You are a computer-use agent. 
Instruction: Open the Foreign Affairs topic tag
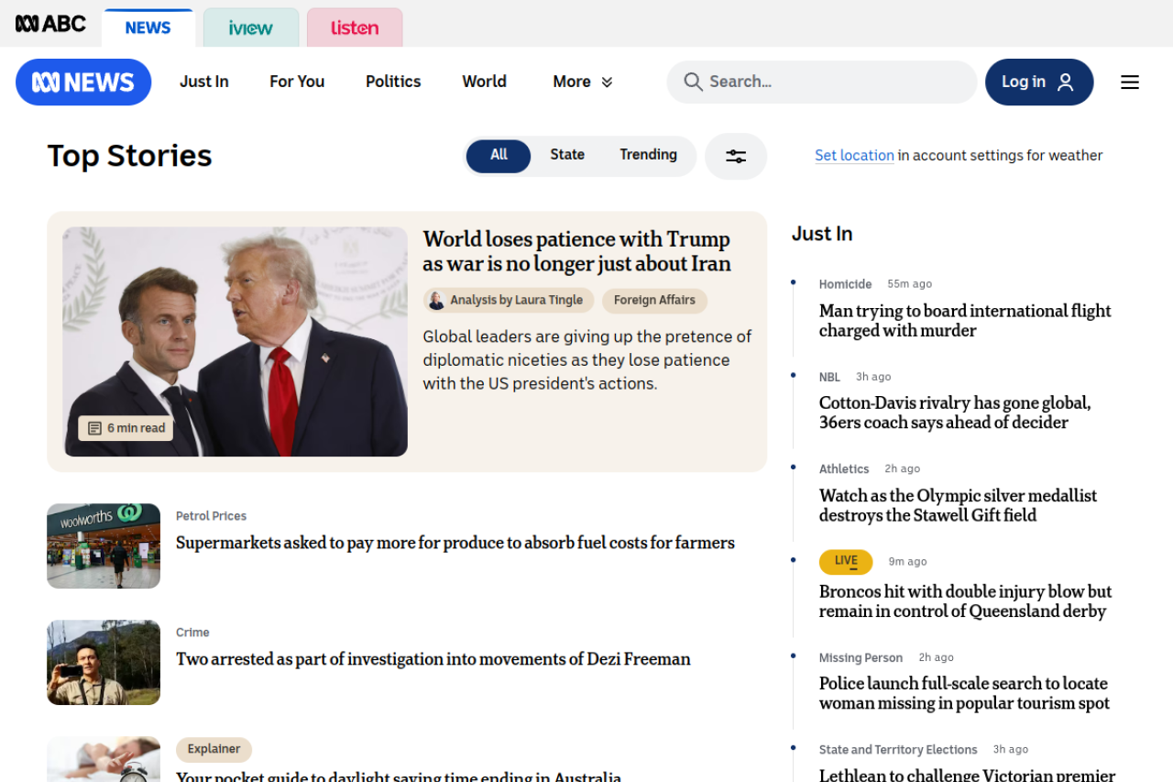(x=654, y=301)
